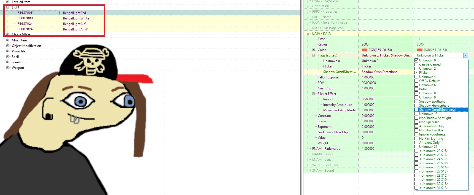474x195 pixels.
Task: Collapse the DATA - DATA section
Action: point(308,33)
